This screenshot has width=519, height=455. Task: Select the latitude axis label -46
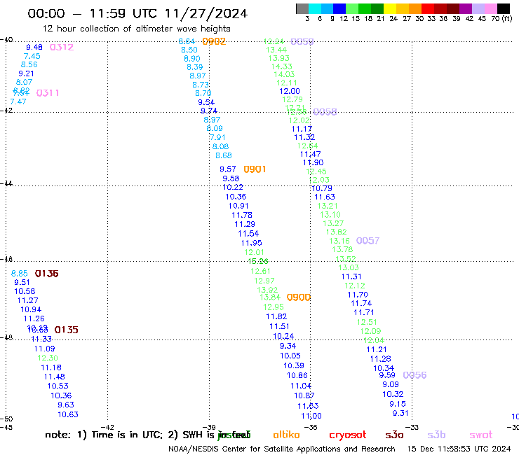tap(6, 259)
